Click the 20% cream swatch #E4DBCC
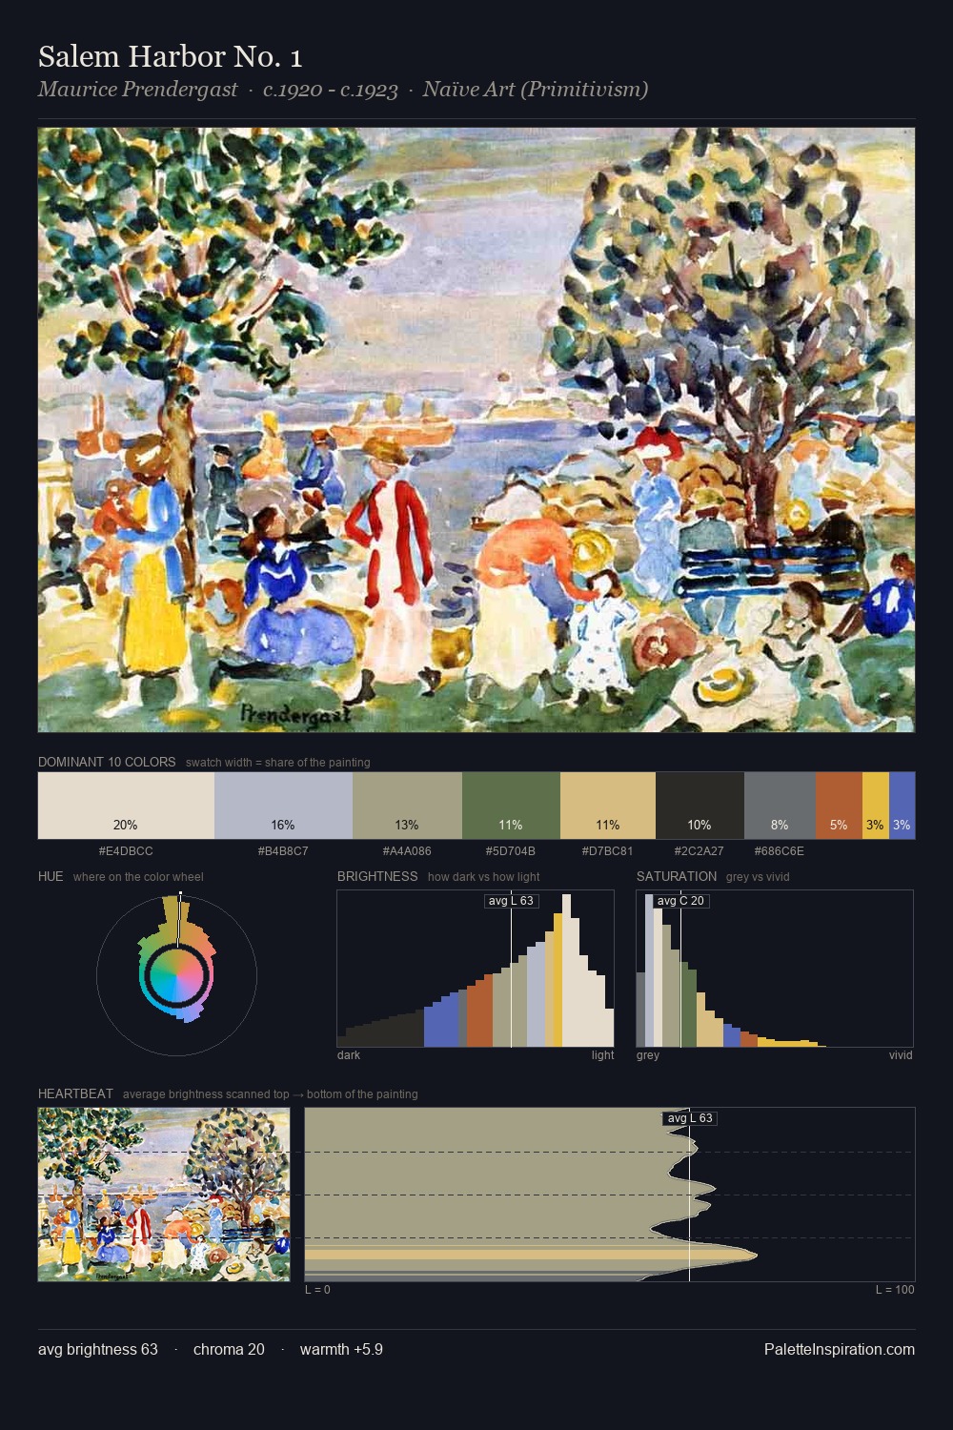The image size is (953, 1430). [126, 806]
